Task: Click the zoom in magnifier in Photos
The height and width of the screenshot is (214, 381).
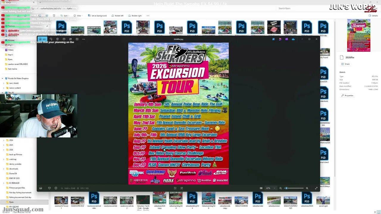Action: pos(307,188)
